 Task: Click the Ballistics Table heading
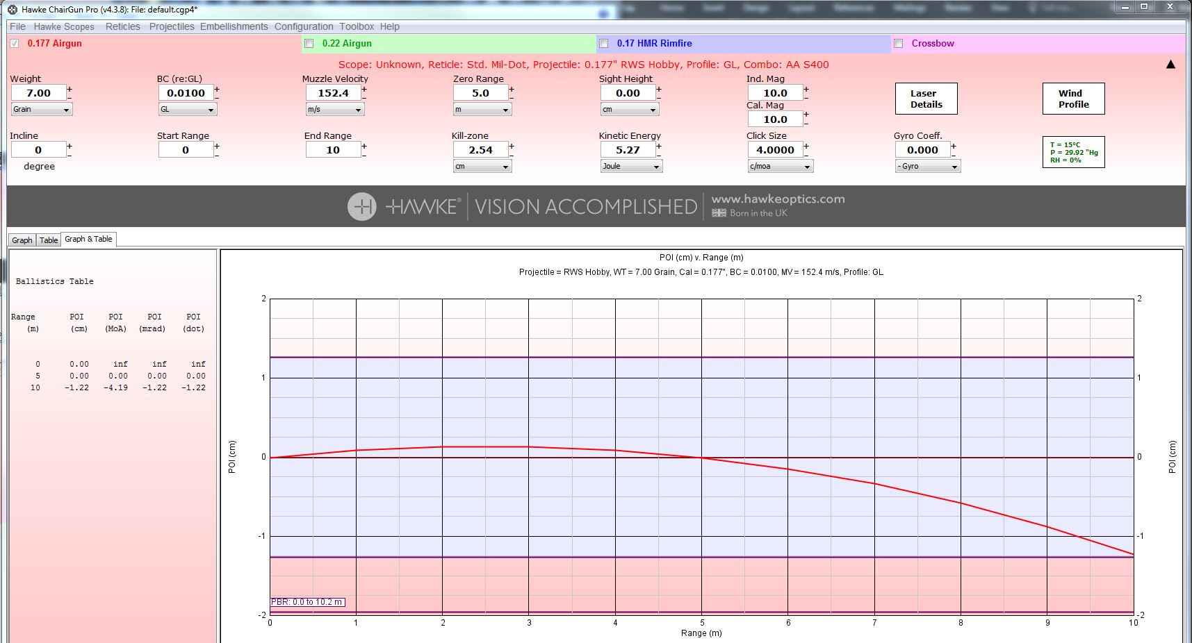click(x=54, y=281)
